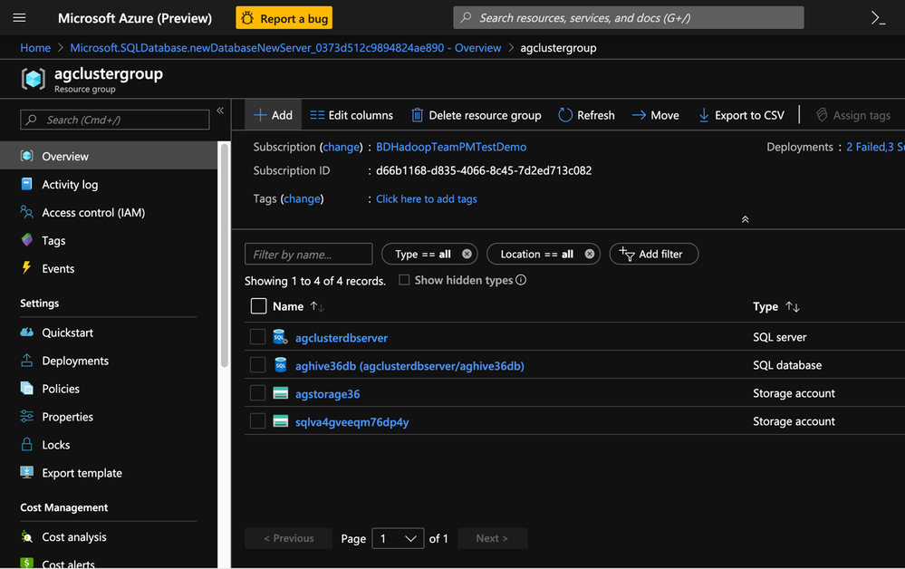Click the Refresh toolbar icon
This screenshot has height=569, width=905.
(565, 115)
